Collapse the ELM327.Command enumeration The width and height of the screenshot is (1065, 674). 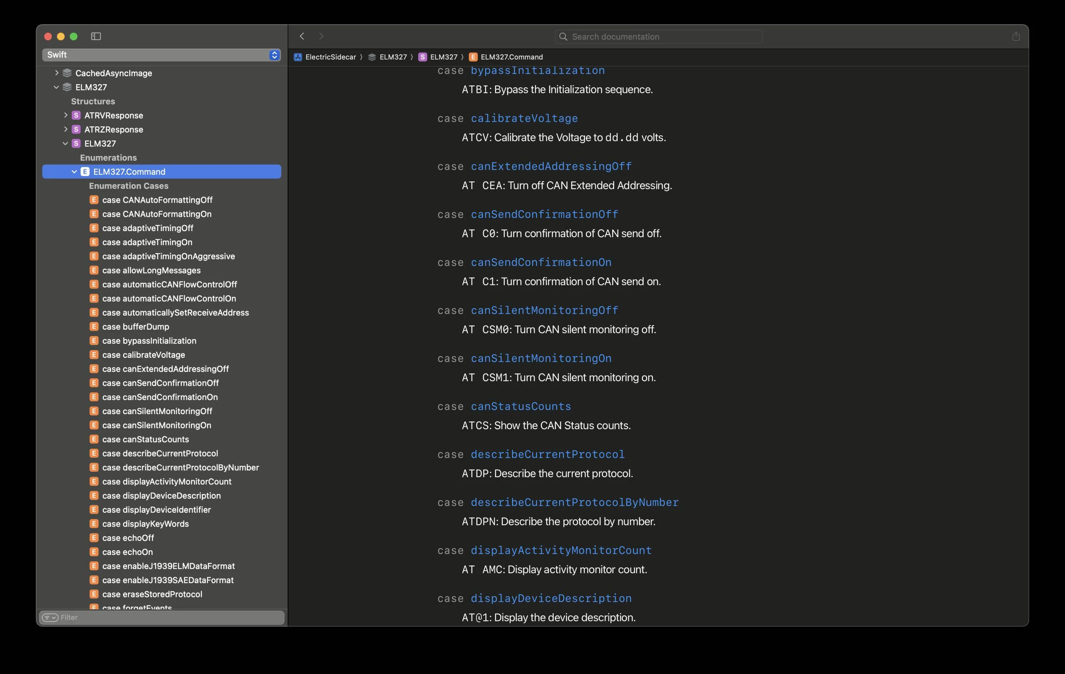point(74,171)
